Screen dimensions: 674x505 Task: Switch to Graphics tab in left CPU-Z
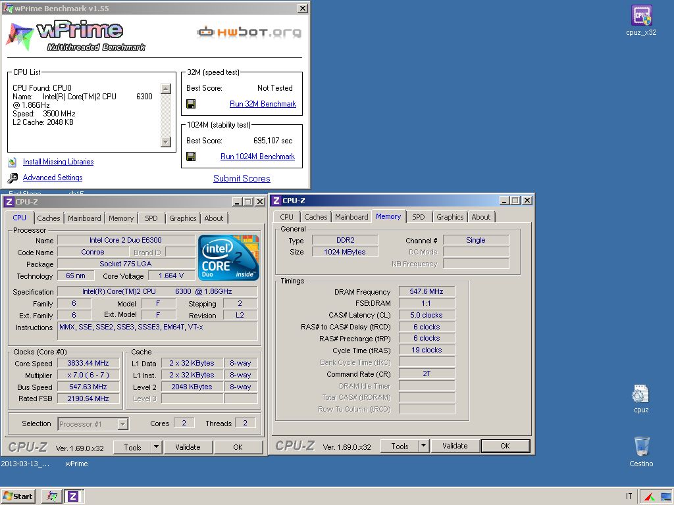coord(183,218)
